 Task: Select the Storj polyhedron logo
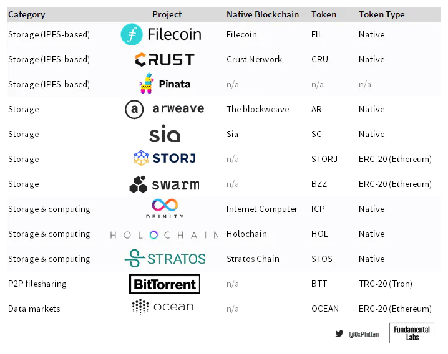(141, 158)
